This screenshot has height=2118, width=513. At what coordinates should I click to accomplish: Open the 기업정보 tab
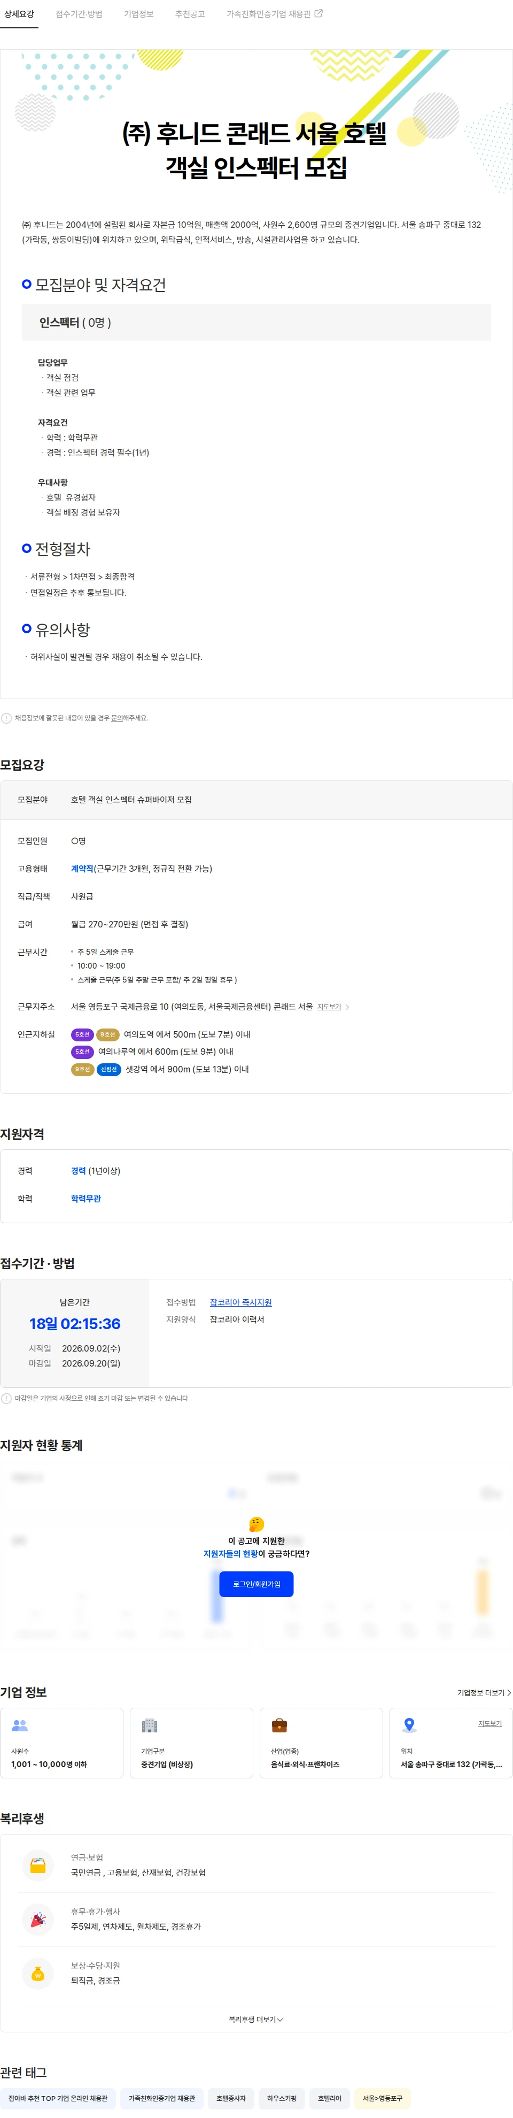tap(138, 14)
